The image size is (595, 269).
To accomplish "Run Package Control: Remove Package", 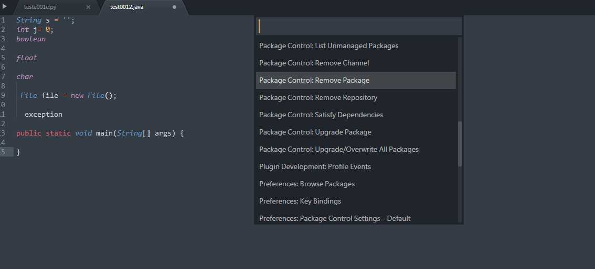I will tap(314, 81).
